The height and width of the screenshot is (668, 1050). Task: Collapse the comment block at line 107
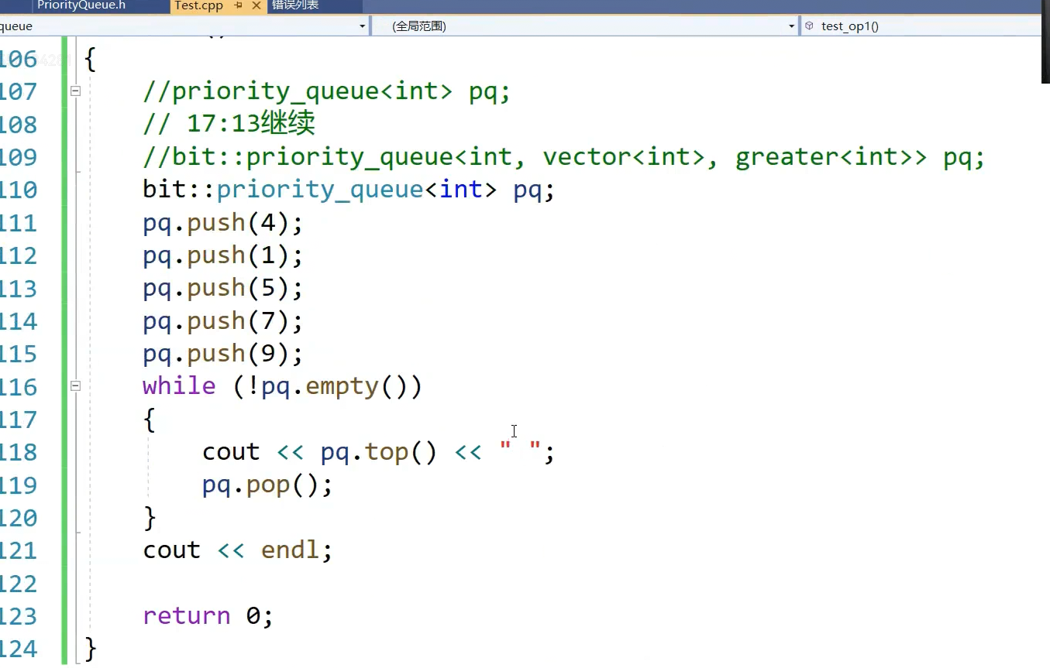pos(75,91)
